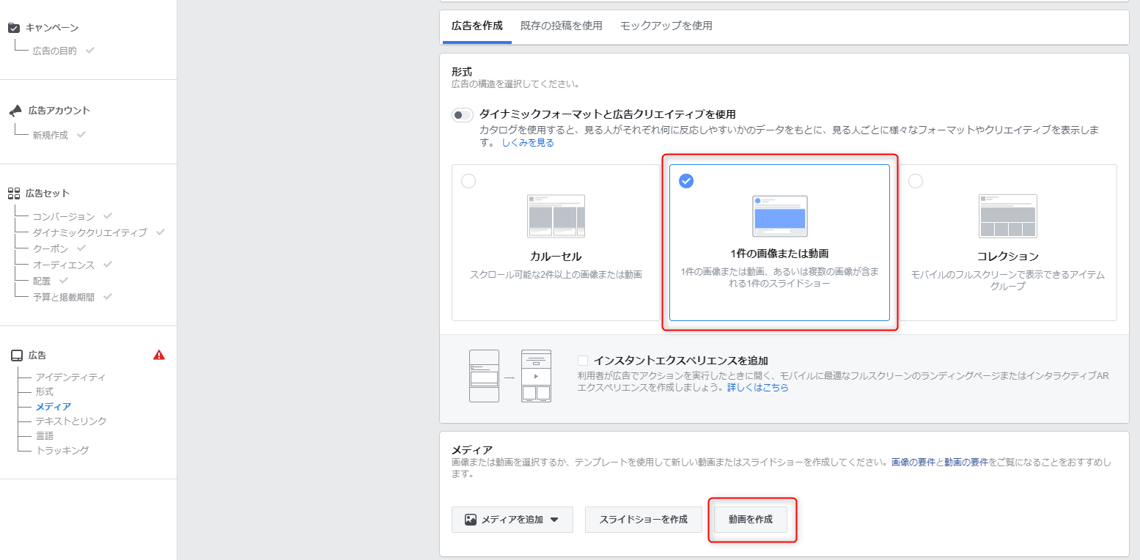Toggle ダイナミックフォーマットと広告クリエイティブを使用 switch

463,115
